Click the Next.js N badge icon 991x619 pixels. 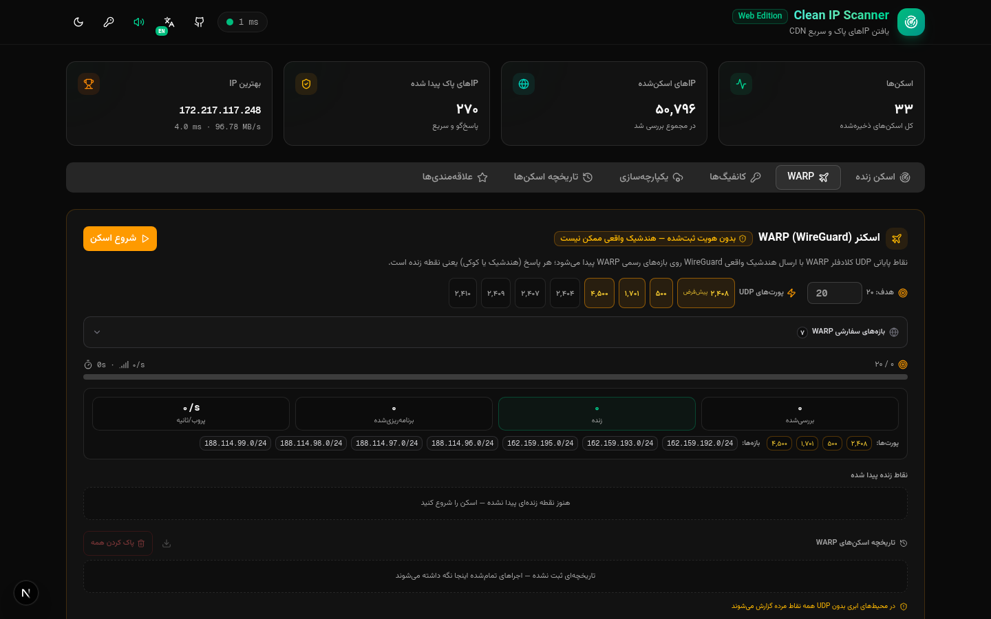pos(26,593)
